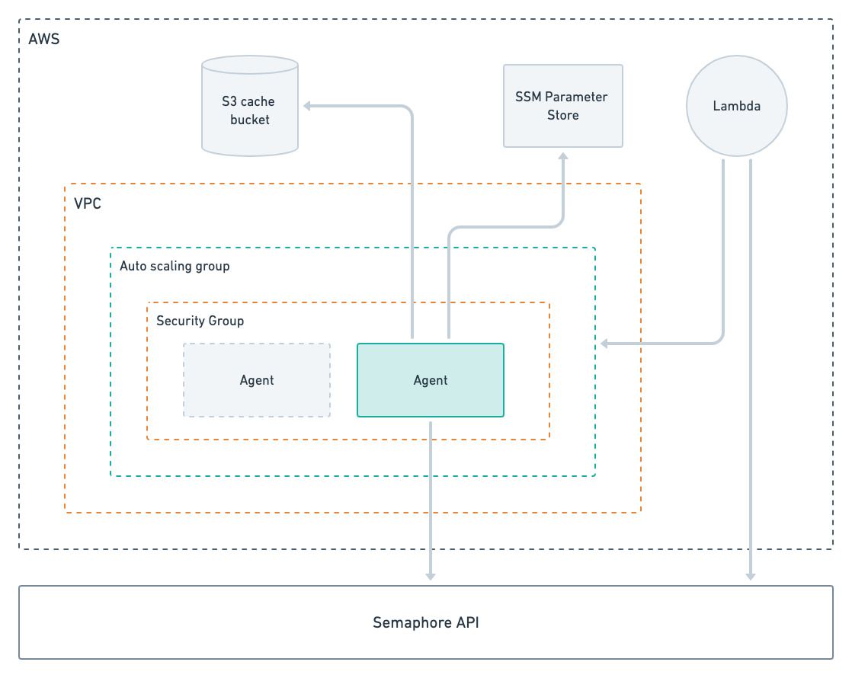The width and height of the screenshot is (852, 678).
Task: Click the Auto scaling group label
Action: click(x=175, y=266)
